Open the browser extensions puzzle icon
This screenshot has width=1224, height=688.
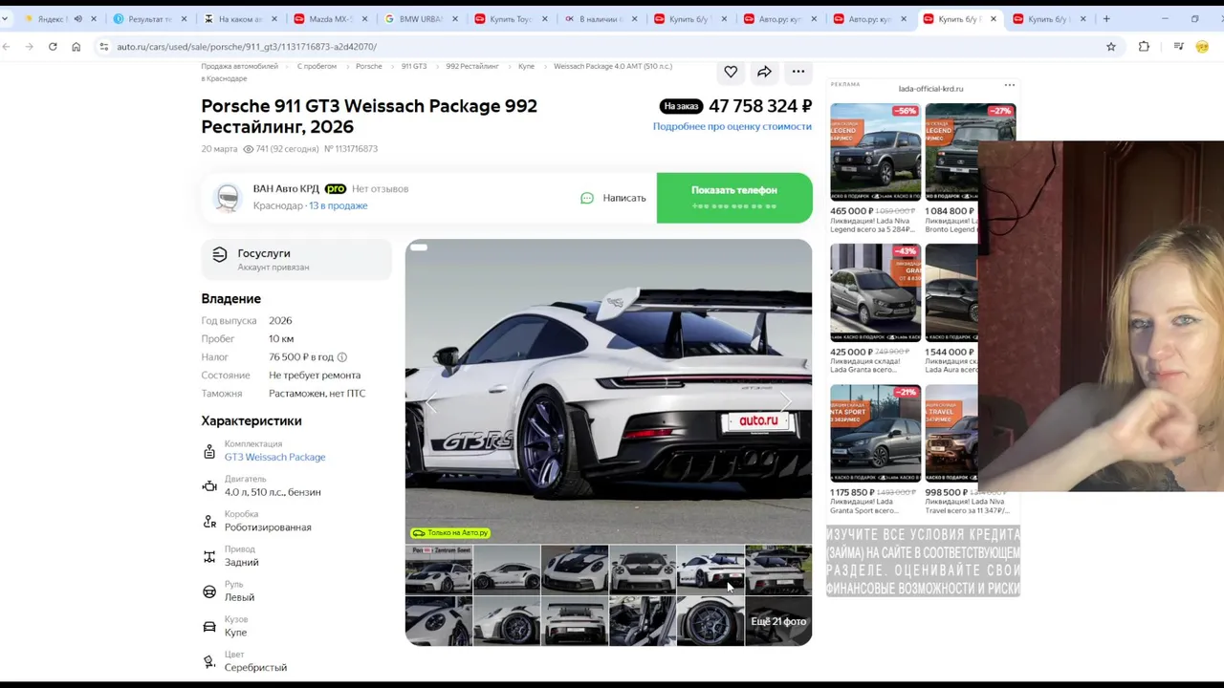point(1144,46)
